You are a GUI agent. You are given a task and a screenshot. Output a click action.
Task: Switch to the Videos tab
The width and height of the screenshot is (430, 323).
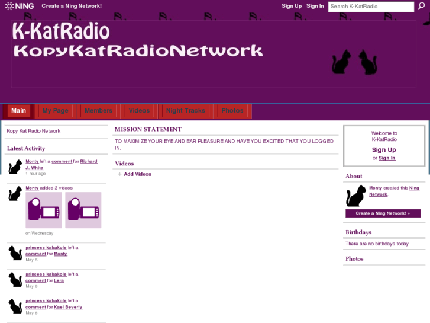click(x=140, y=111)
